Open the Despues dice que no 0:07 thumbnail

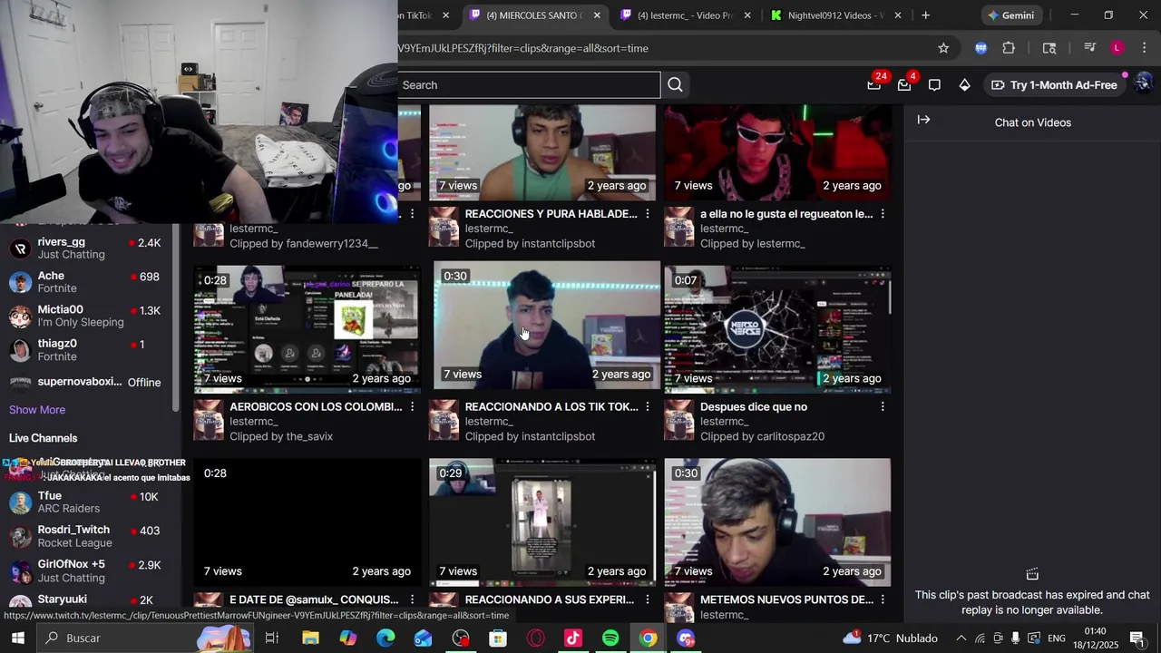coord(777,330)
